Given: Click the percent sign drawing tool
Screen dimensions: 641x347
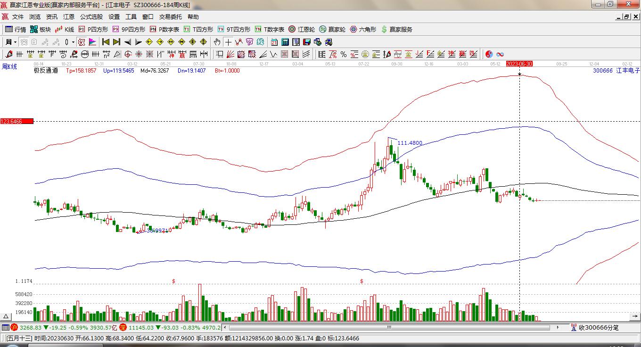Looking at the screenshot, I should pos(344,54).
